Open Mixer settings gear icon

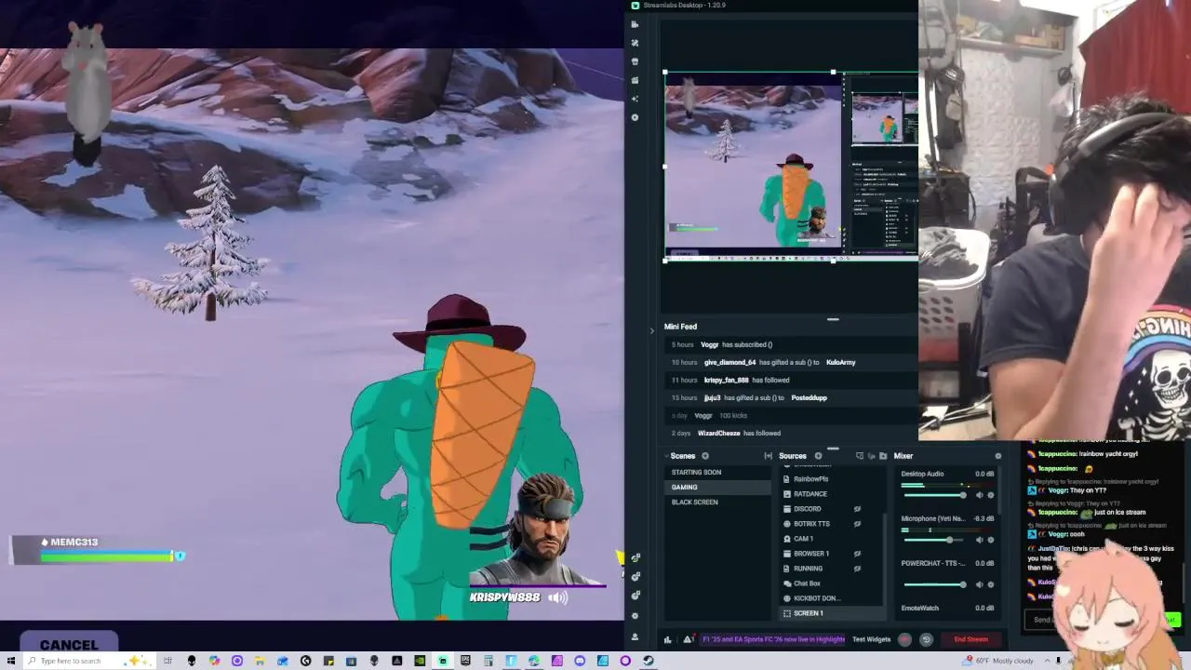998,456
